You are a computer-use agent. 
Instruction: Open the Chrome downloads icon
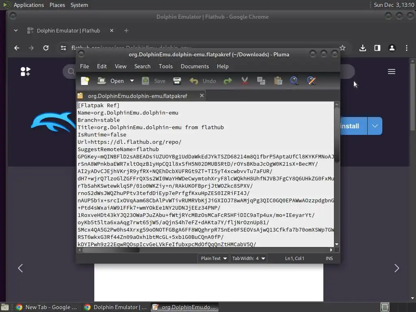(363, 48)
